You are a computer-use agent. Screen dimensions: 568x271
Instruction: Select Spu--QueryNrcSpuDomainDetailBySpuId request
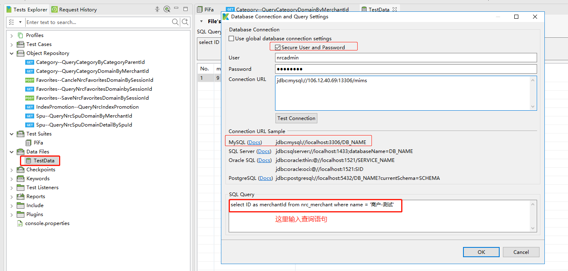[84, 125]
